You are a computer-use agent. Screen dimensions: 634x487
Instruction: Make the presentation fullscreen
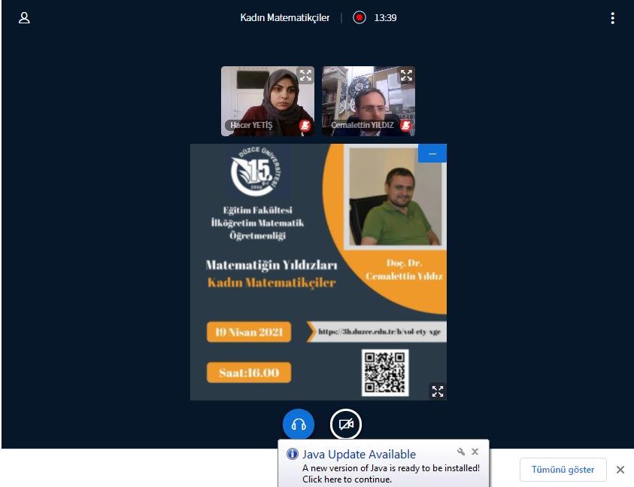pyautogui.click(x=438, y=391)
